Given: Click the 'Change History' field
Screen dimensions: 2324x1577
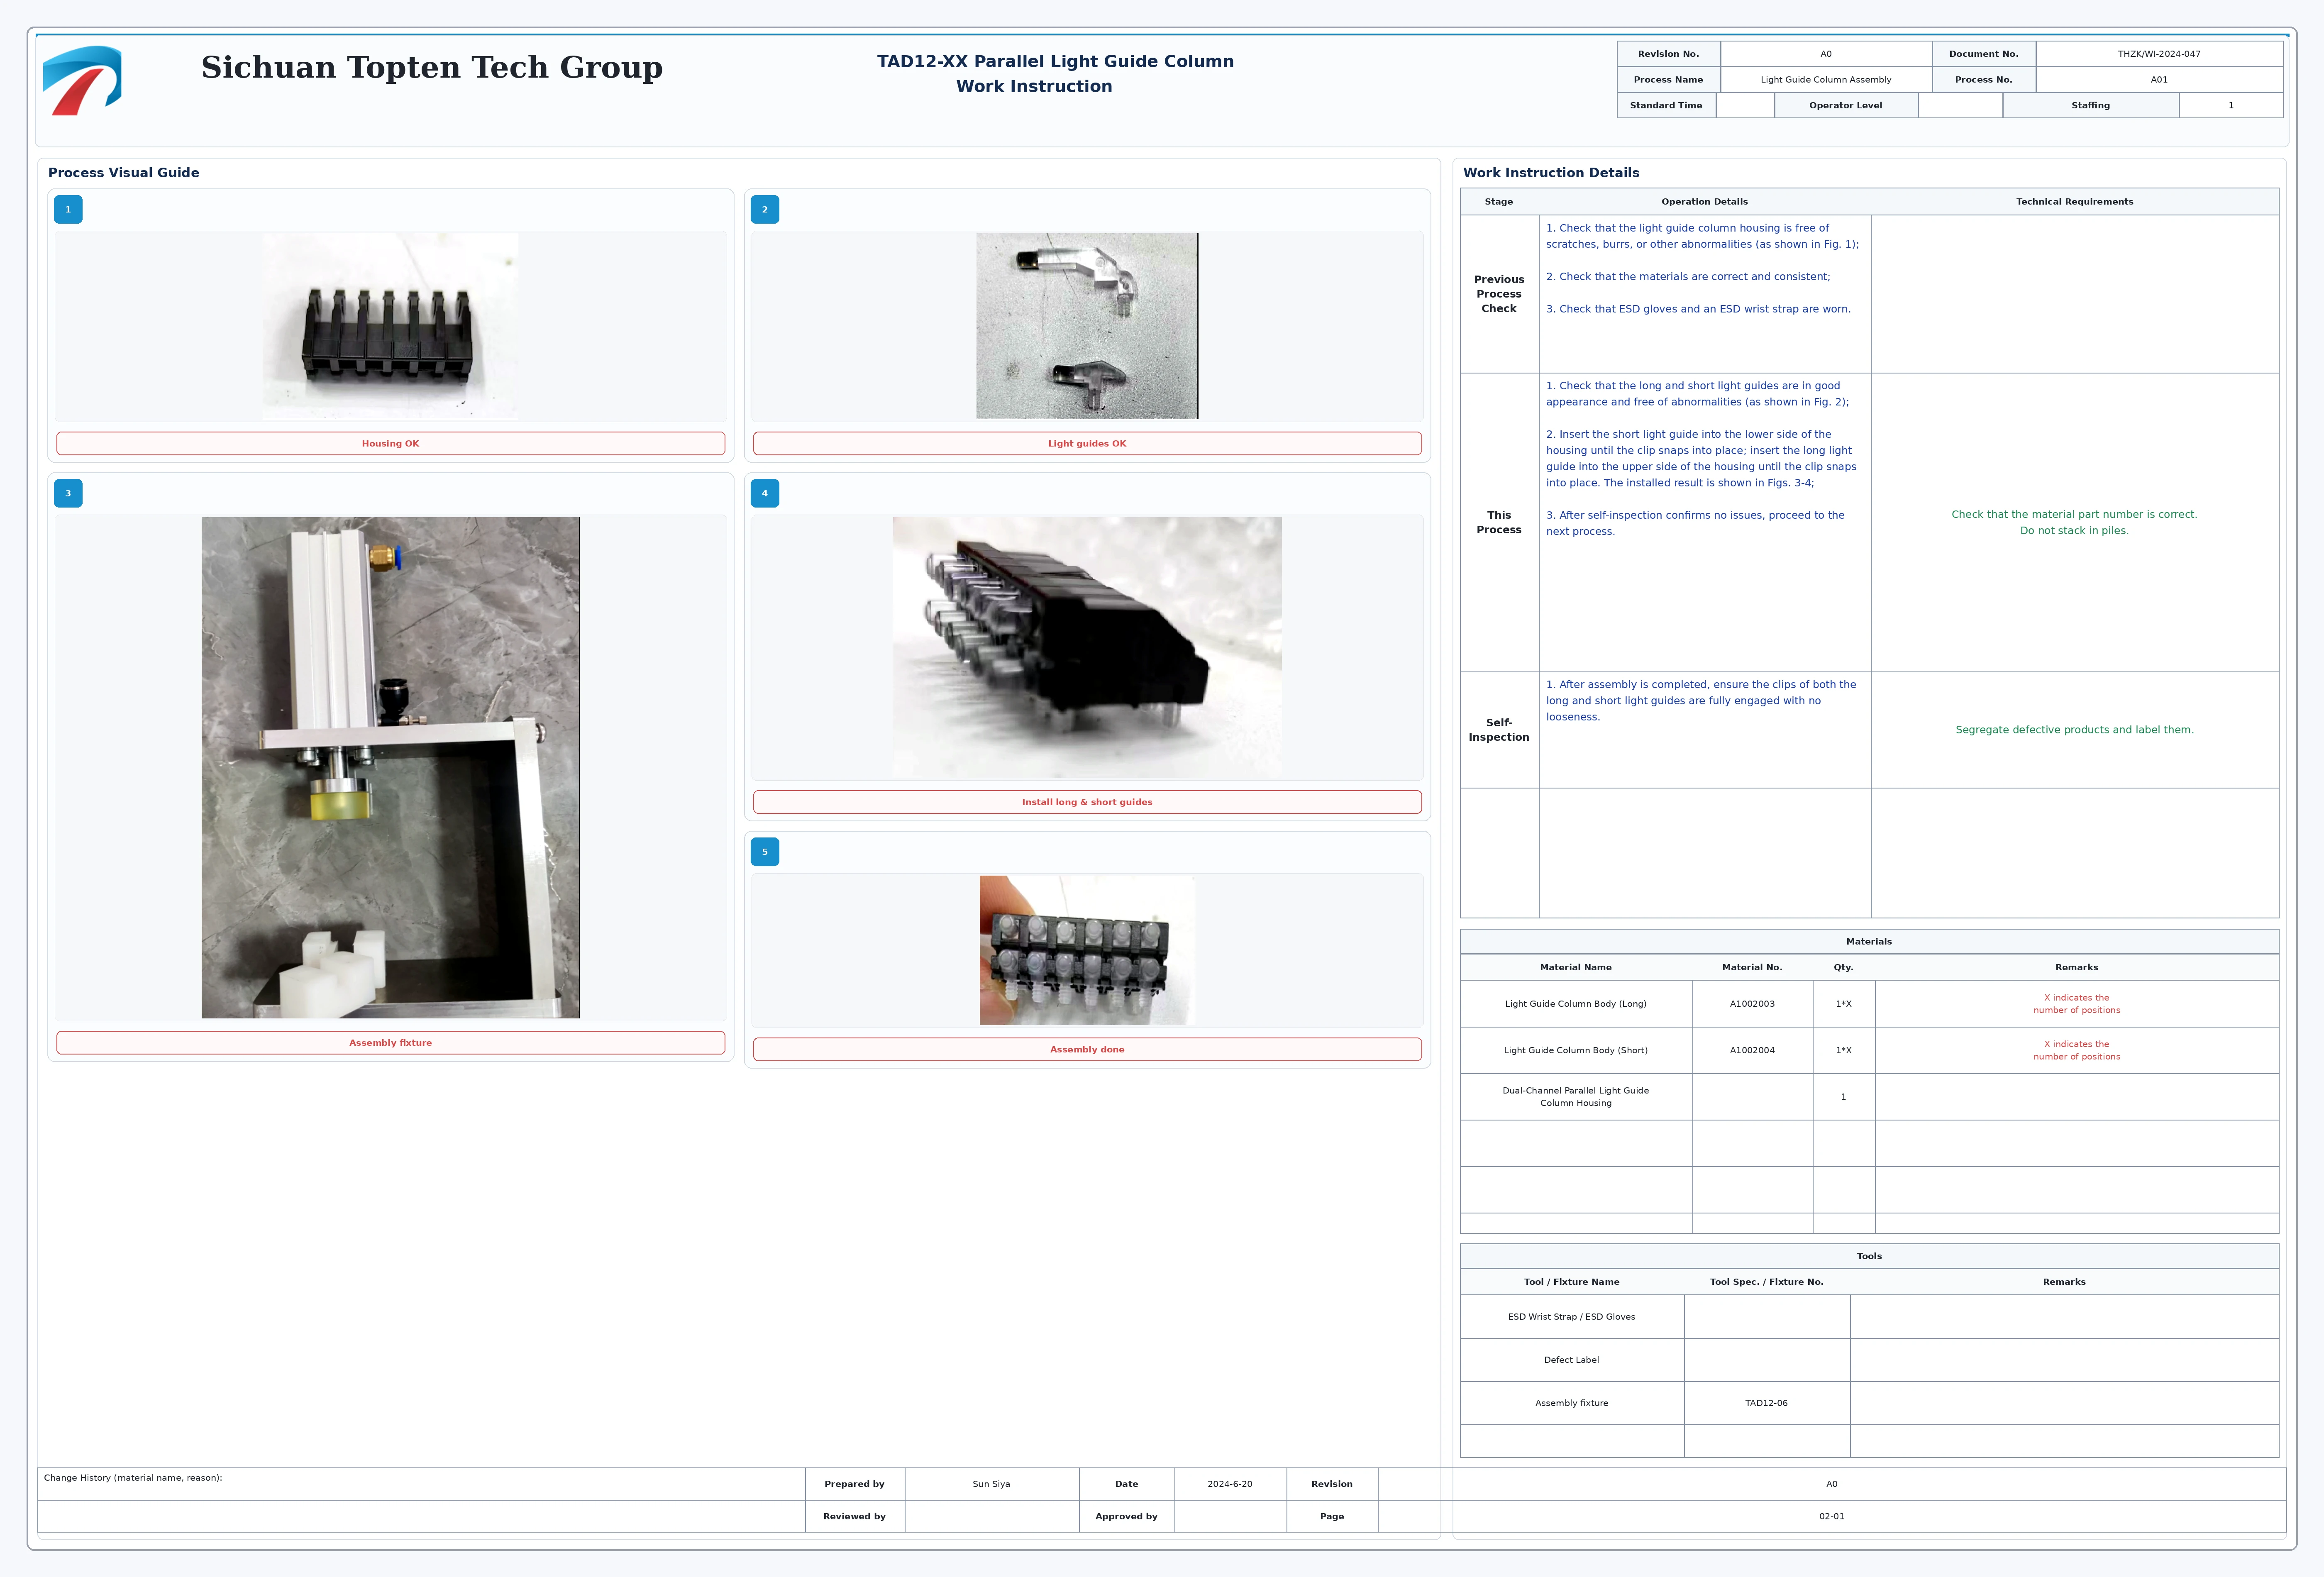Looking at the screenshot, I should coord(421,1484).
